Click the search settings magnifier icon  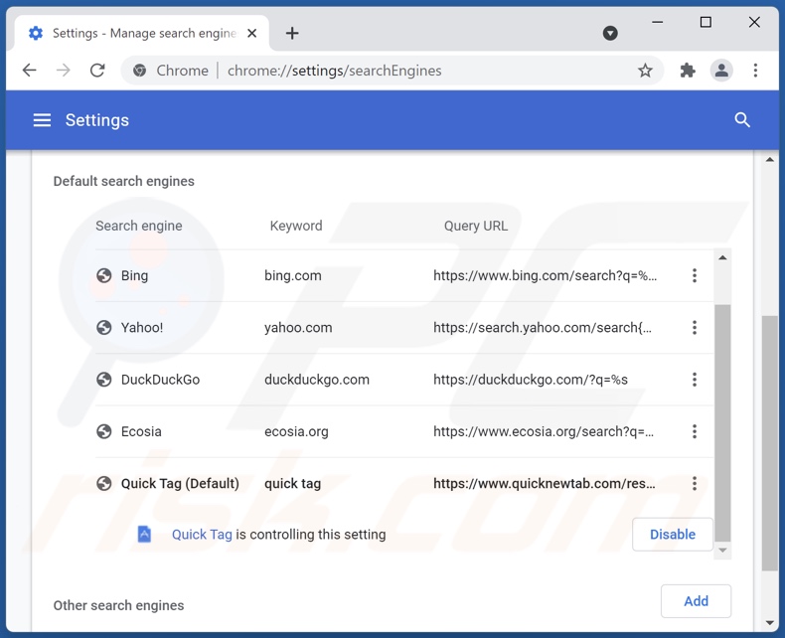coord(742,120)
